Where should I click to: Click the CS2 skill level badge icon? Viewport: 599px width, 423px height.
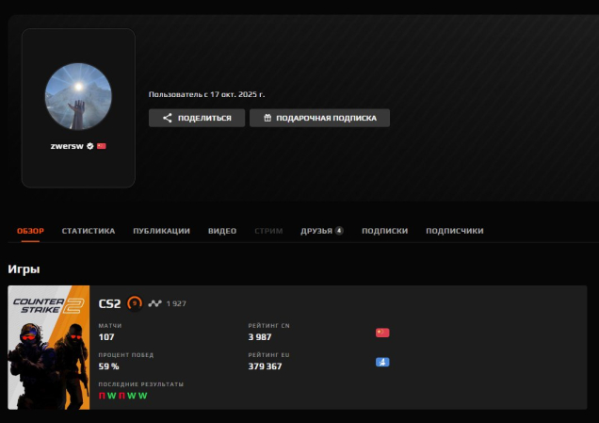[x=135, y=303]
